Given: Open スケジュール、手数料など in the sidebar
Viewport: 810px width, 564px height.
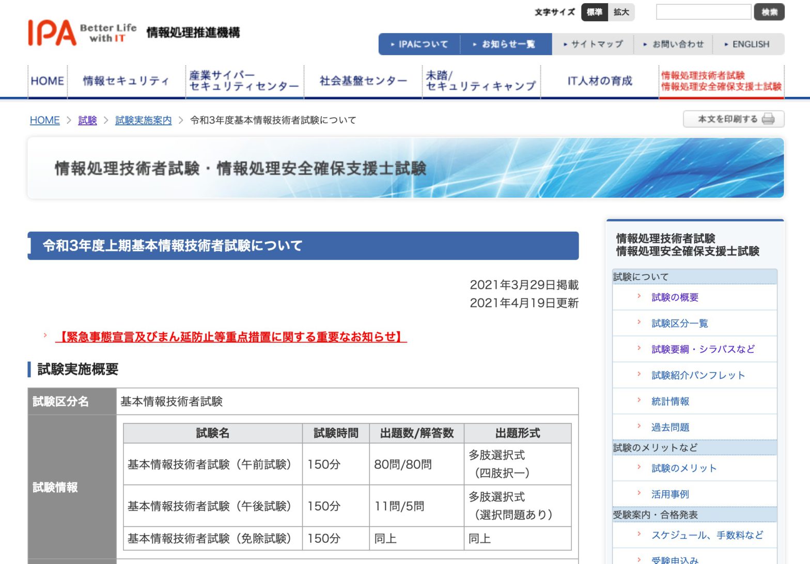Looking at the screenshot, I should tap(707, 535).
